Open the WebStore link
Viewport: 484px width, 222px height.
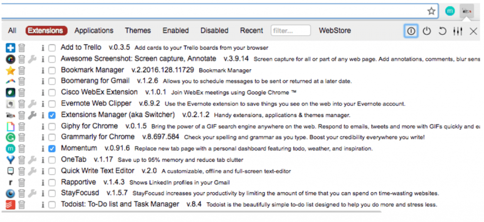(335, 31)
